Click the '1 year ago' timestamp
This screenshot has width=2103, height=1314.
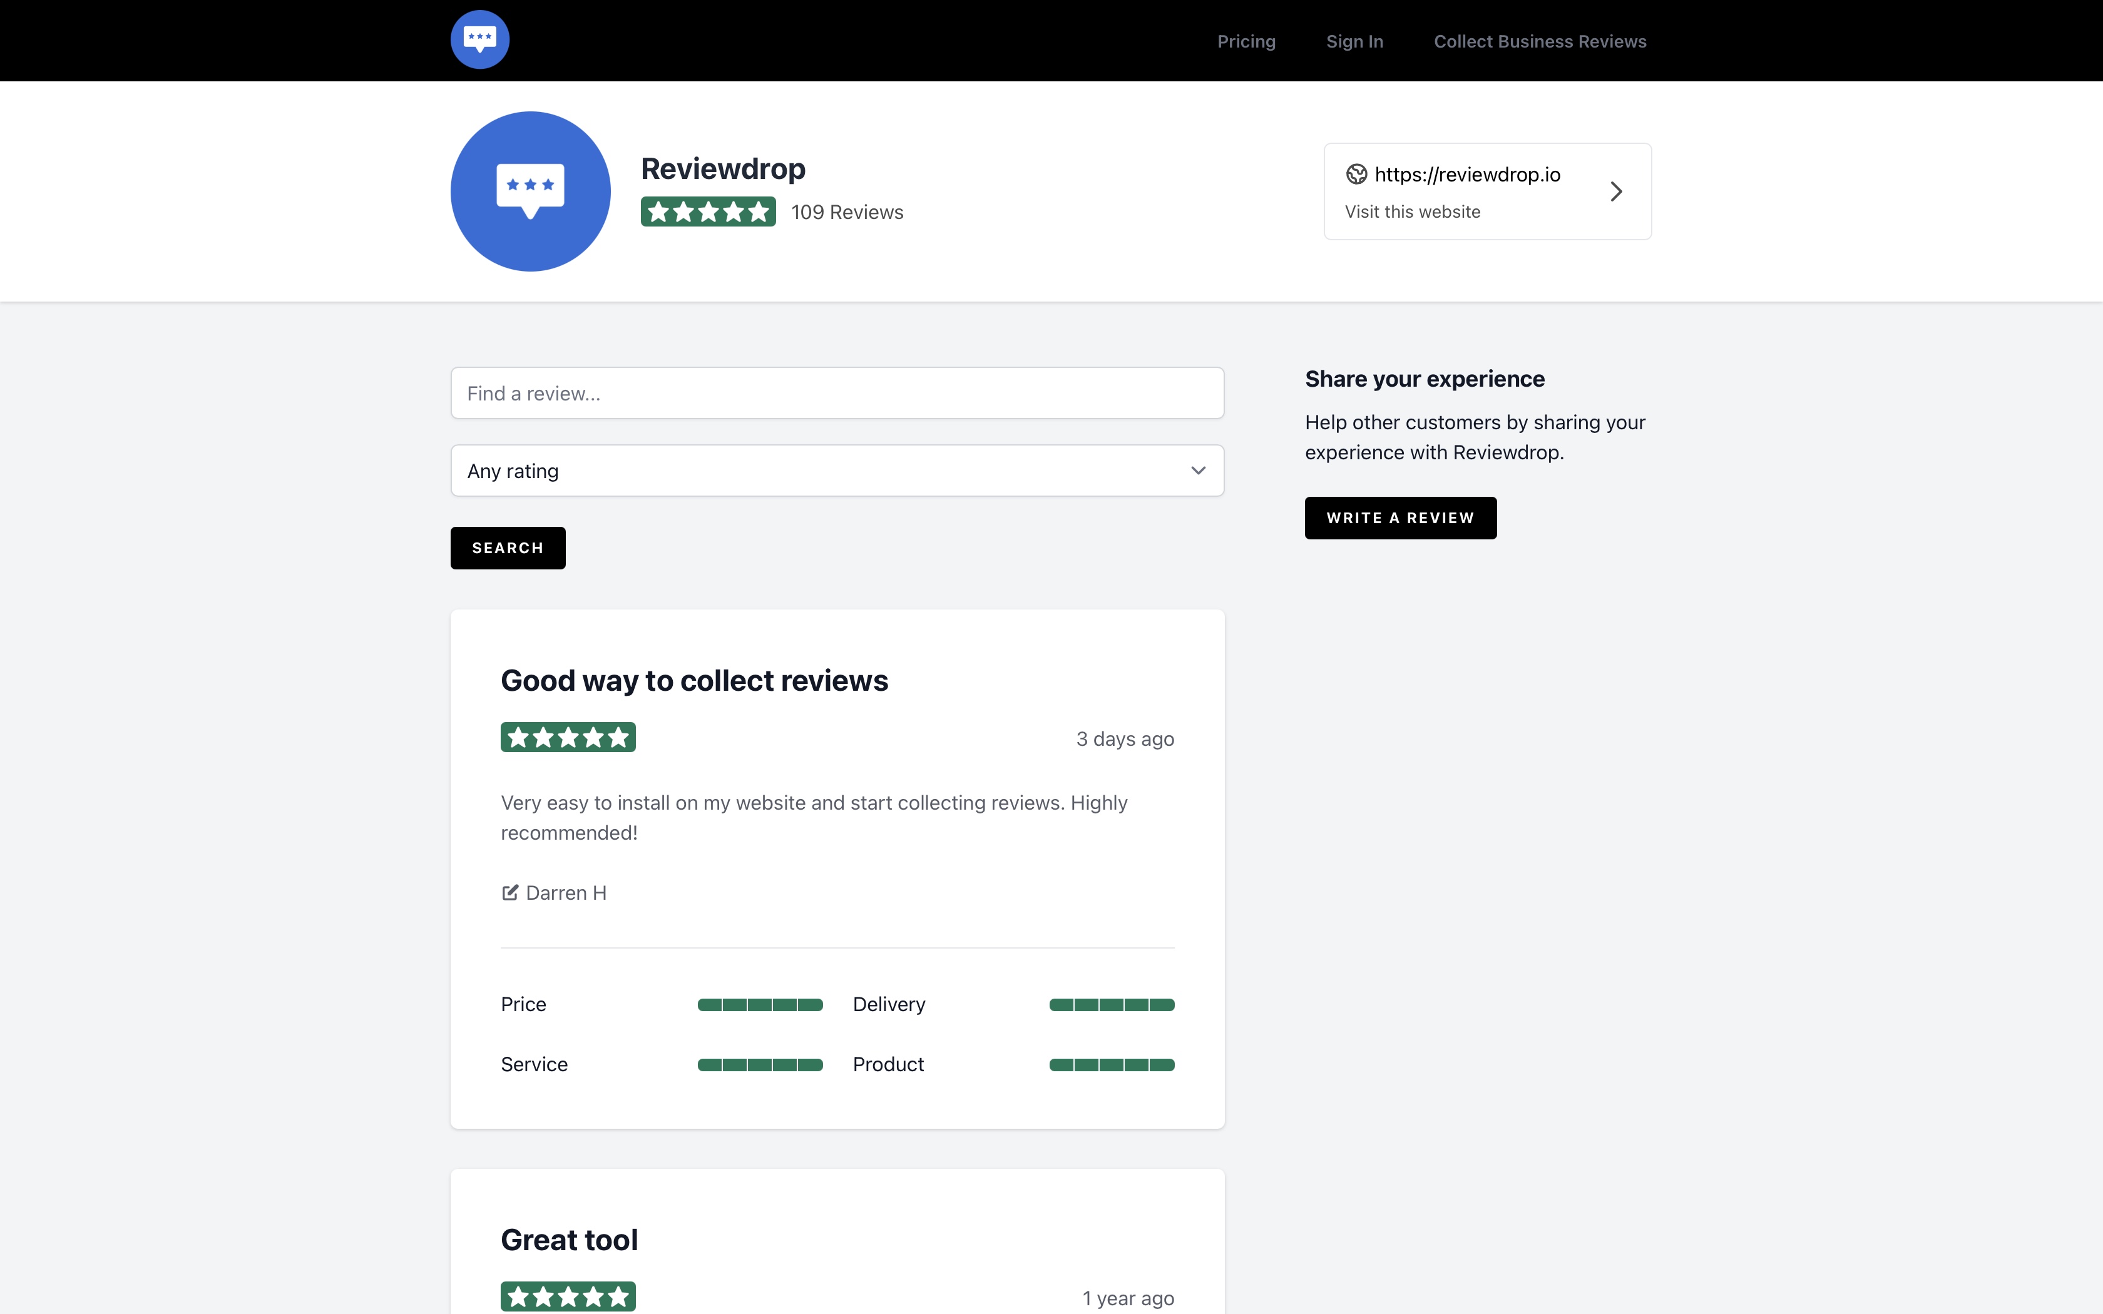click(1128, 1298)
